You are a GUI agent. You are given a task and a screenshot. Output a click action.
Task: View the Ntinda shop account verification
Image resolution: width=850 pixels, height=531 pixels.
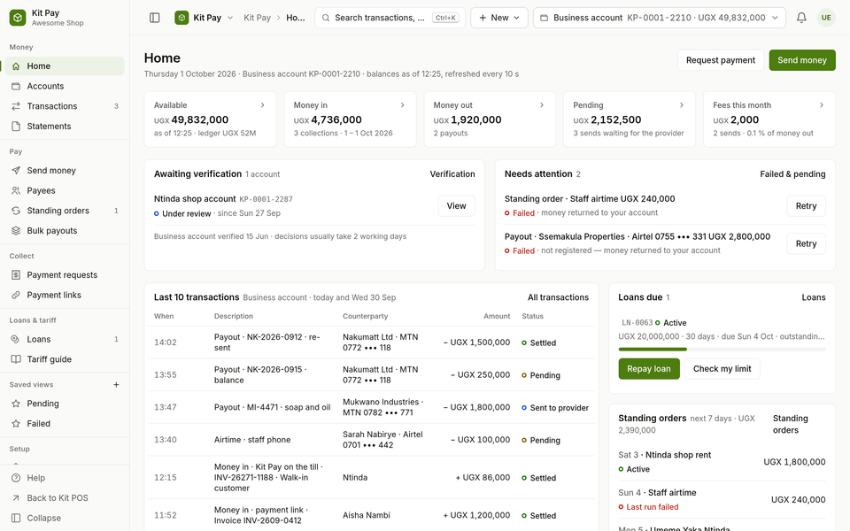[x=456, y=206]
